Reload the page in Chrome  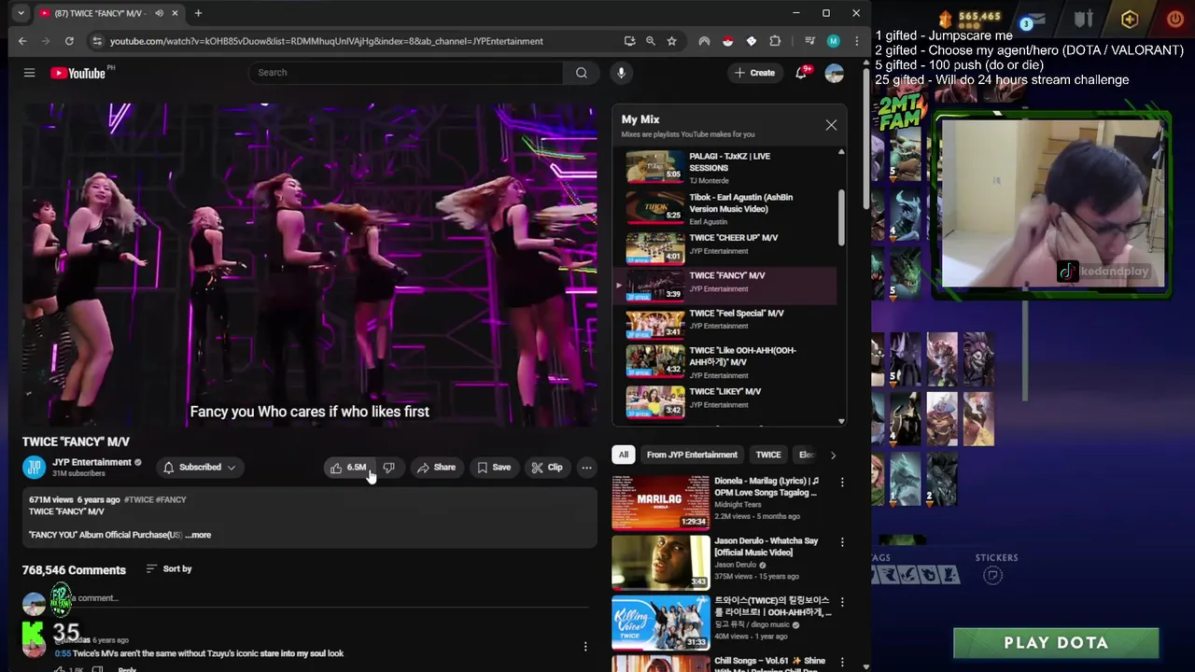click(69, 41)
